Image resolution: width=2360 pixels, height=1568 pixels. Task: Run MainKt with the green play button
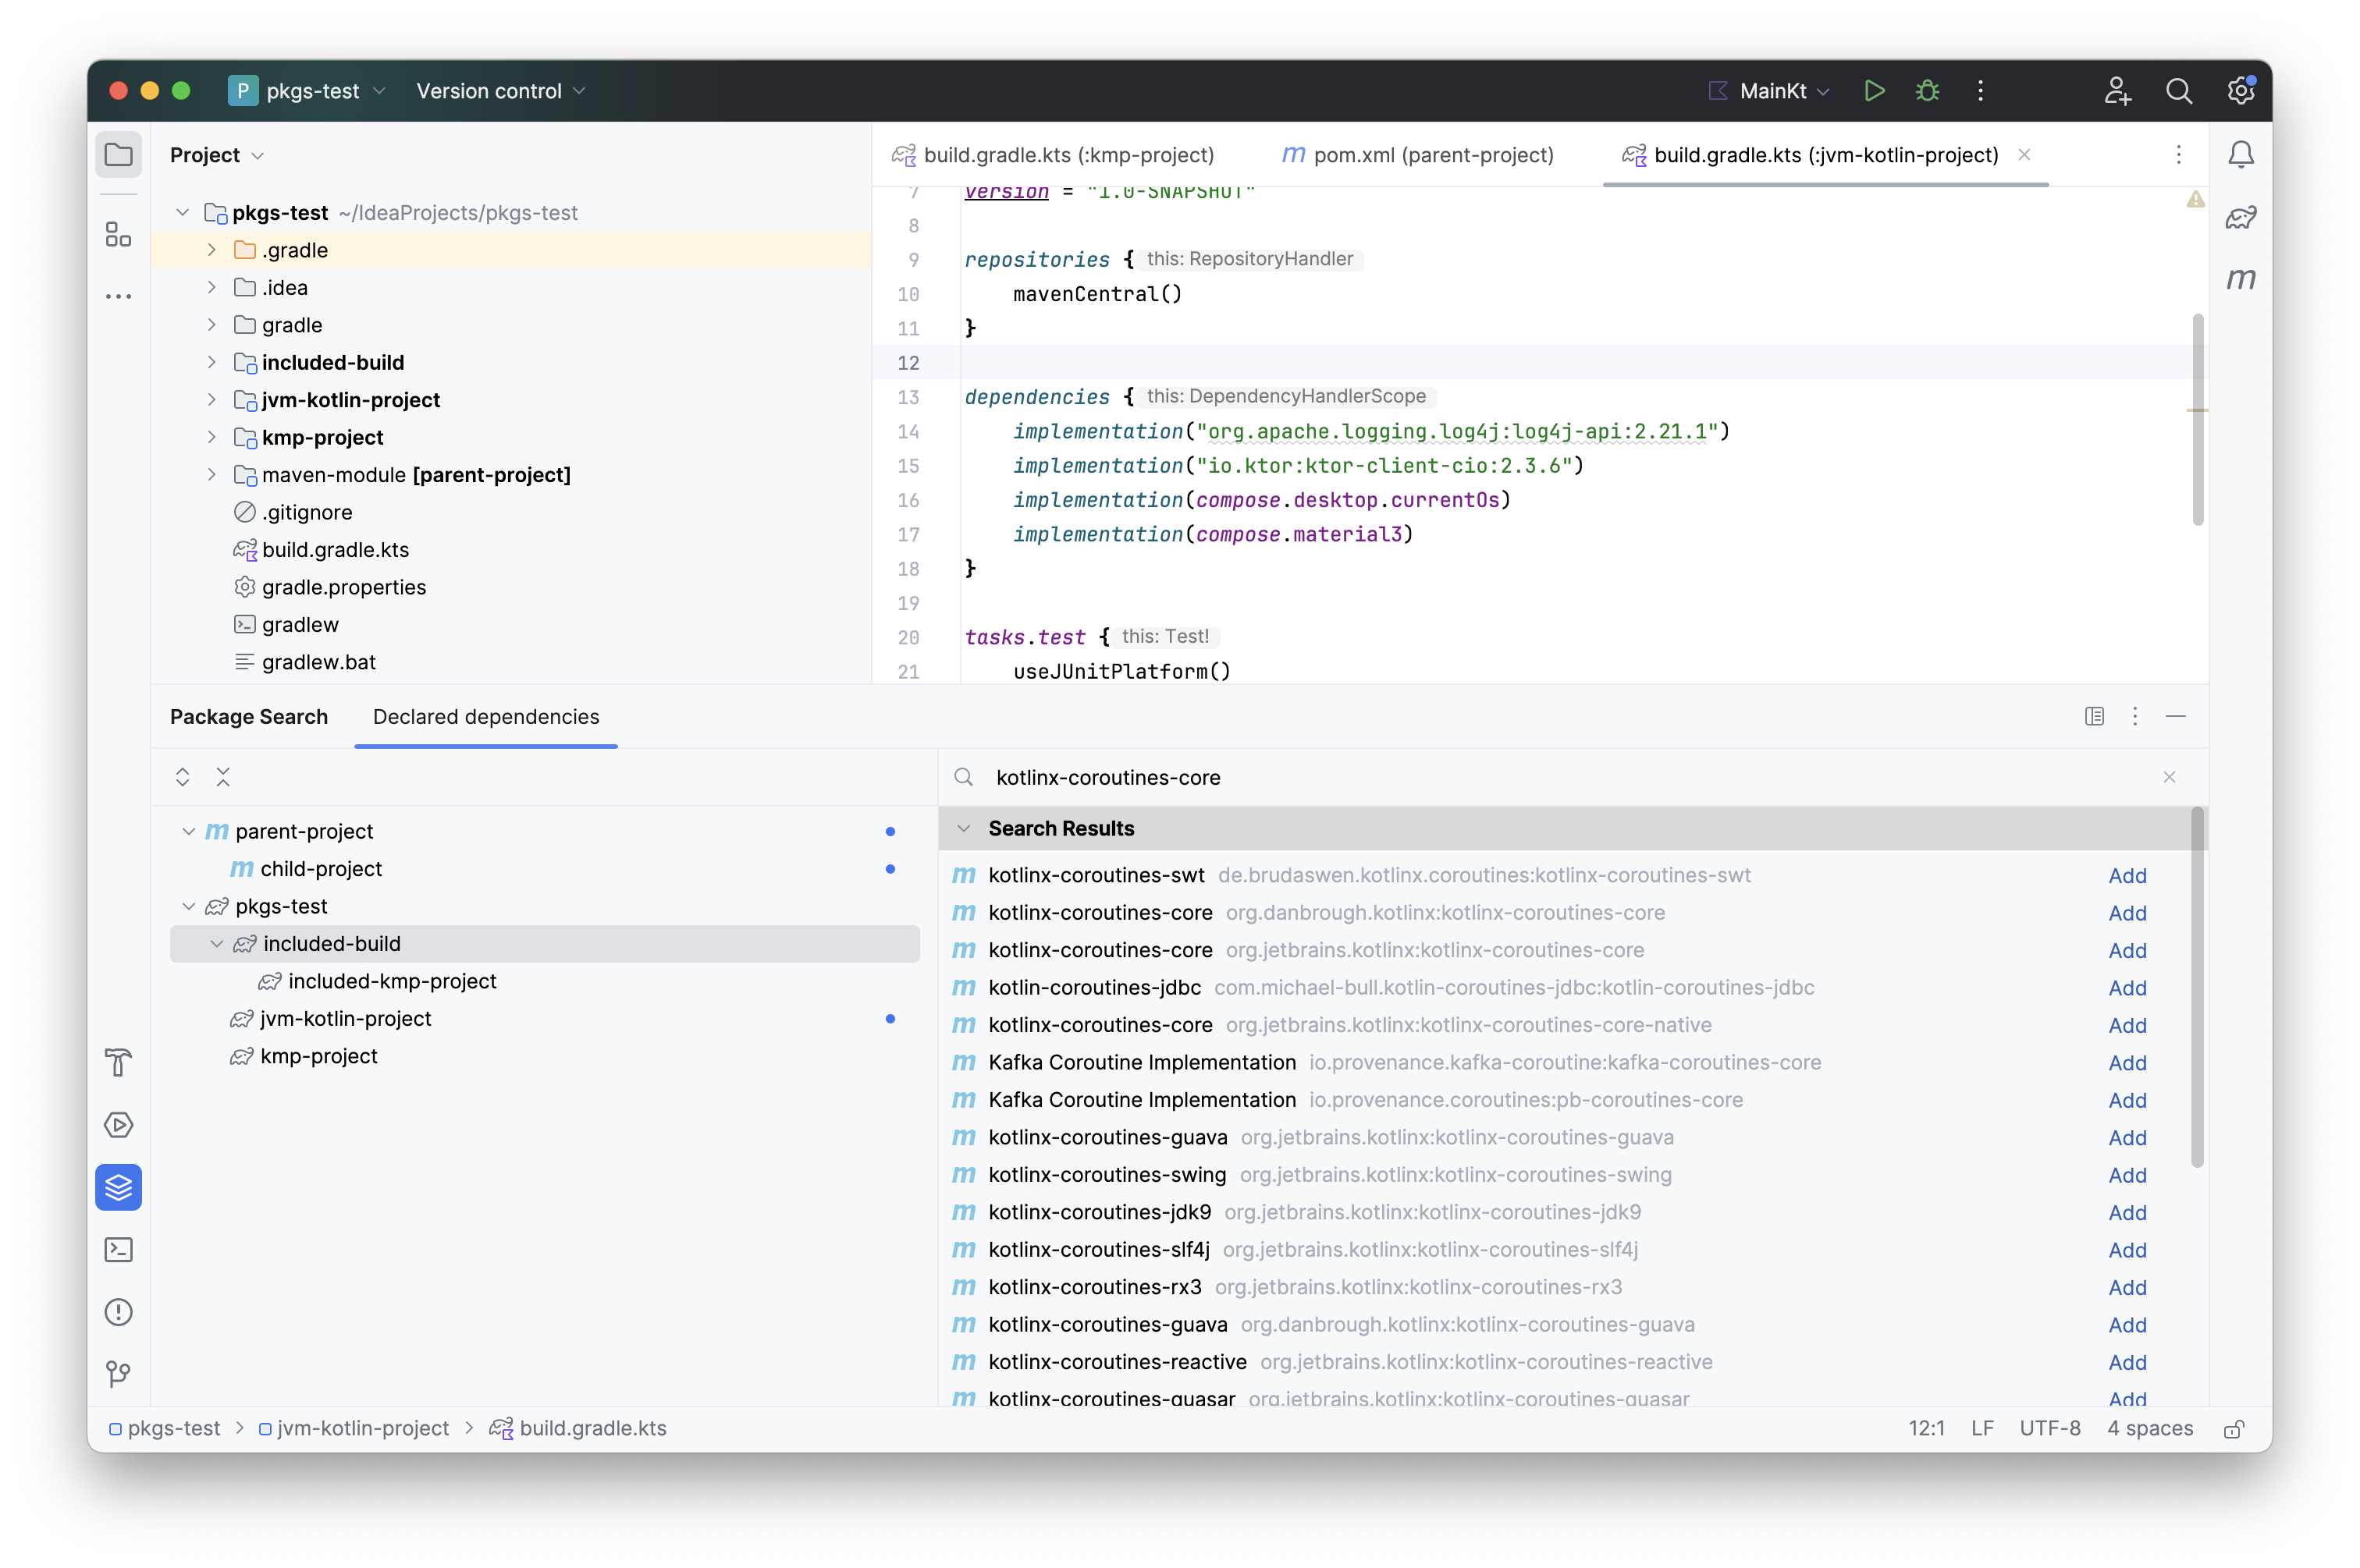(x=1874, y=91)
